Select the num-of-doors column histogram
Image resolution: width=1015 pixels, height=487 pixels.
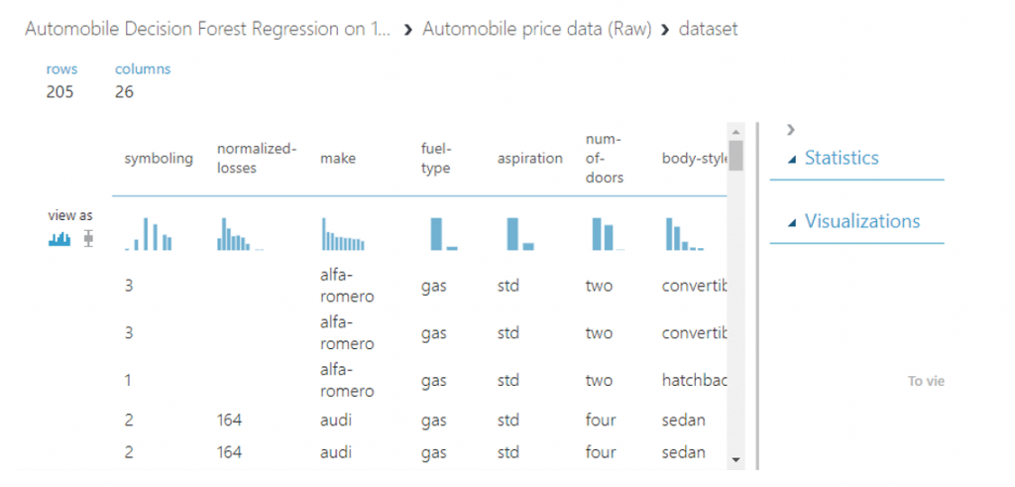tap(609, 234)
